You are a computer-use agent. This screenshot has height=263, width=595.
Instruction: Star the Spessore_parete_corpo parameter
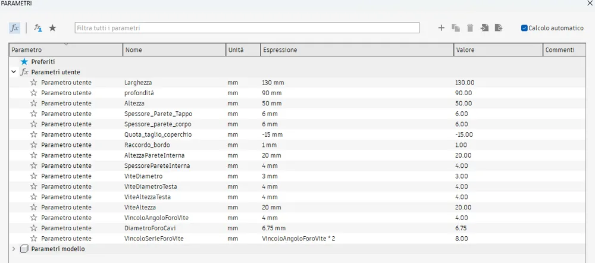click(33, 124)
